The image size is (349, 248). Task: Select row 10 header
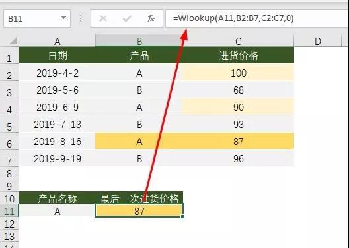coord(9,199)
